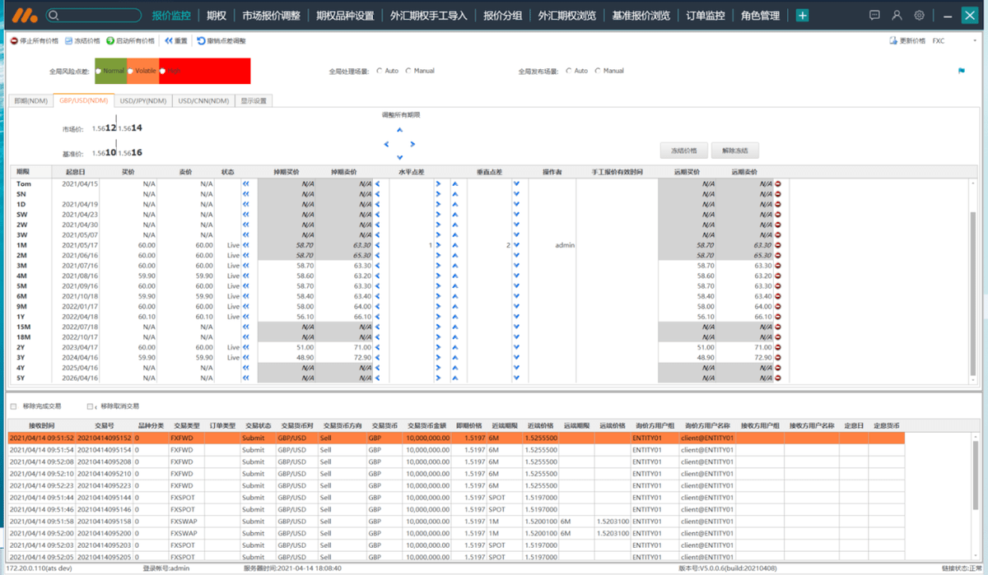Click the red stop icon in 1M row
This screenshot has width=988, height=575.
click(x=778, y=245)
